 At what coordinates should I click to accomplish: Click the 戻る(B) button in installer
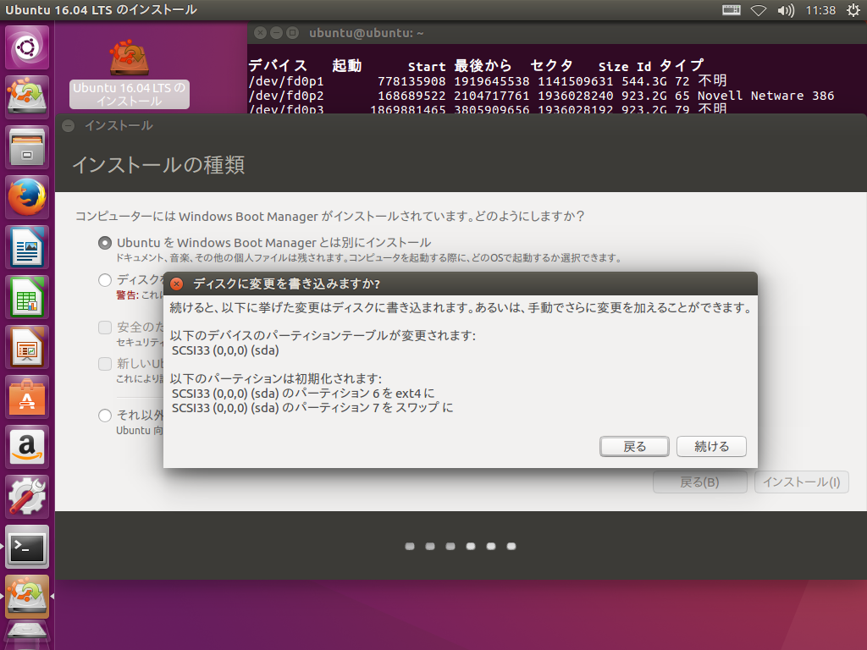coord(699,482)
